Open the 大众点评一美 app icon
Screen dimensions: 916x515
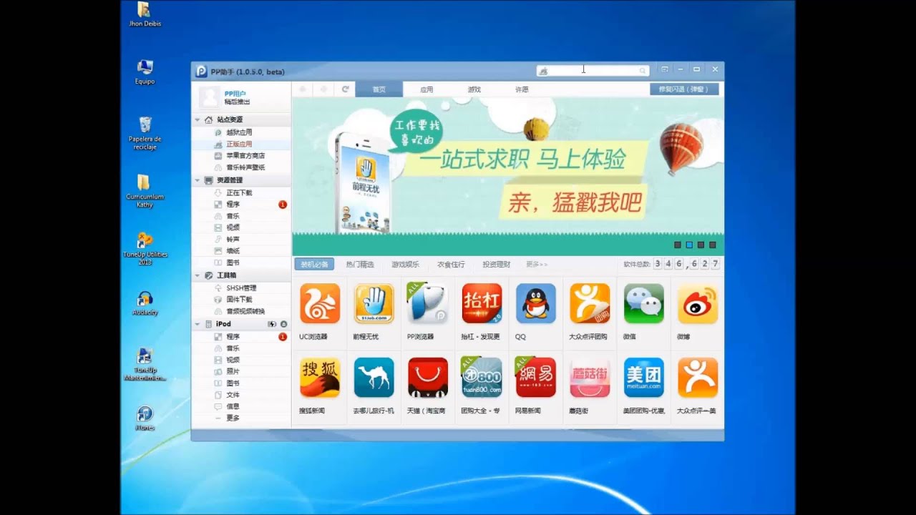pyautogui.click(x=698, y=378)
